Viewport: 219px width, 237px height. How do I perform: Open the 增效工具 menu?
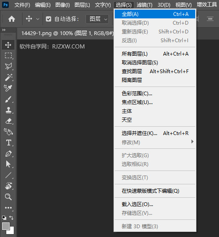[x=207, y=5]
